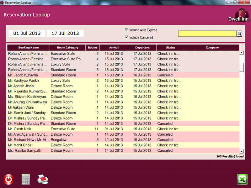Export results with the Excel icon
This screenshot has height=188, width=251.
tap(242, 180)
